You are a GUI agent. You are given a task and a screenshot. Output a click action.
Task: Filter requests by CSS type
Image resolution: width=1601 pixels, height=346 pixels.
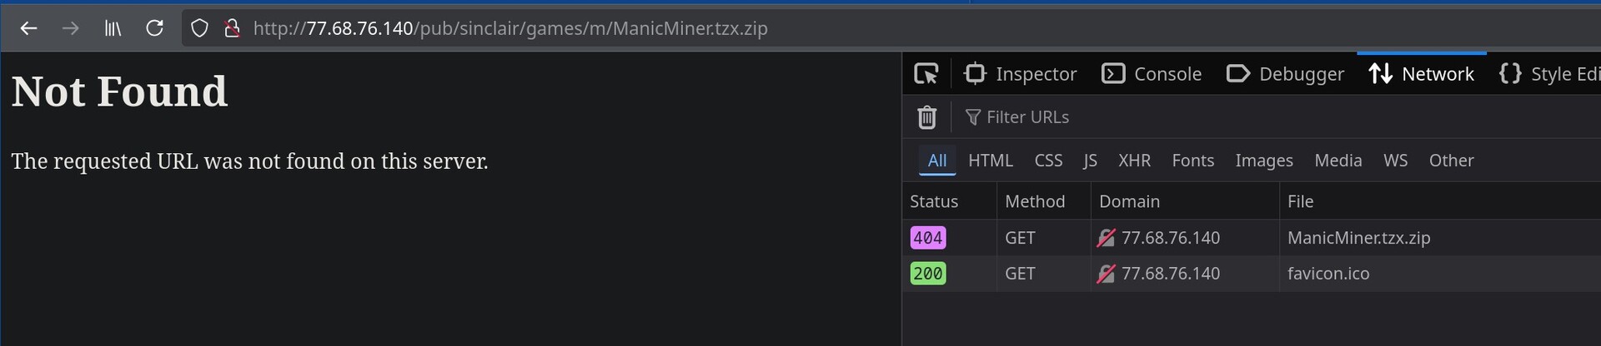1048,161
